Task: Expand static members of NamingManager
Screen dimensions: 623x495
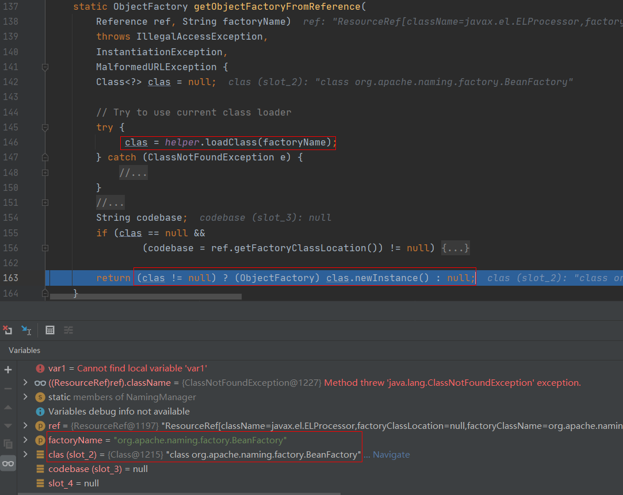Action: pos(25,397)
